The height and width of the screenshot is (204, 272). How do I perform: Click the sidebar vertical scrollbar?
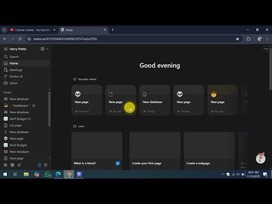tap(49, 109)
